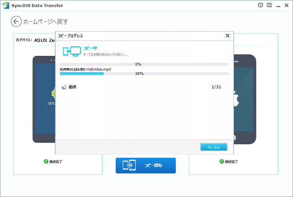Screen dimensions: 293x197
Task: Click the overall 0% progress bar
Action: (144, 64)
